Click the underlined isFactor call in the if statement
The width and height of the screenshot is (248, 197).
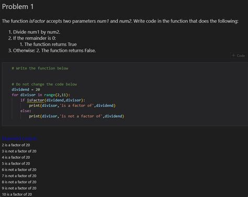(36, 100)
